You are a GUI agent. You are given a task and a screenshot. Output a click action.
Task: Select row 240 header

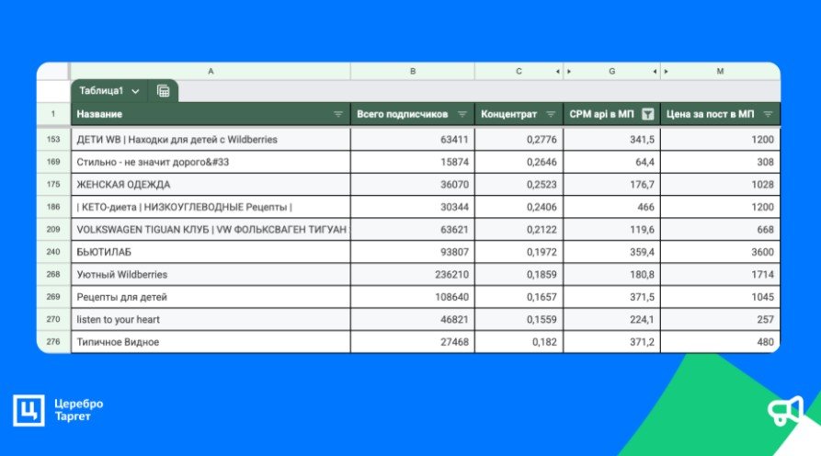[x=53, y=252]
